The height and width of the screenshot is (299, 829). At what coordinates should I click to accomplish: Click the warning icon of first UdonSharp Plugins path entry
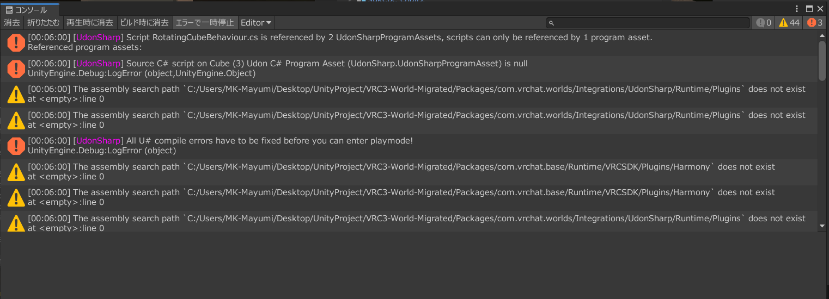click(16, 94)
